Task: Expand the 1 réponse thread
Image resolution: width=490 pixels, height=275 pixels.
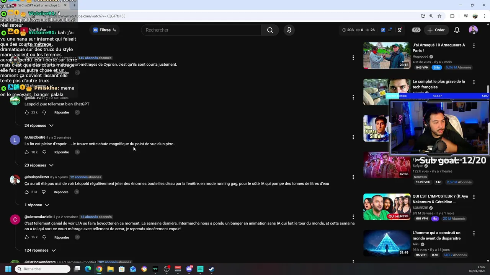Action: pos(37,205)
